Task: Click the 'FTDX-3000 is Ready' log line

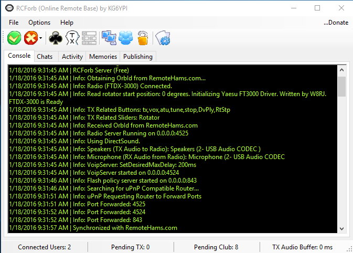Action: tap(36, 102)
